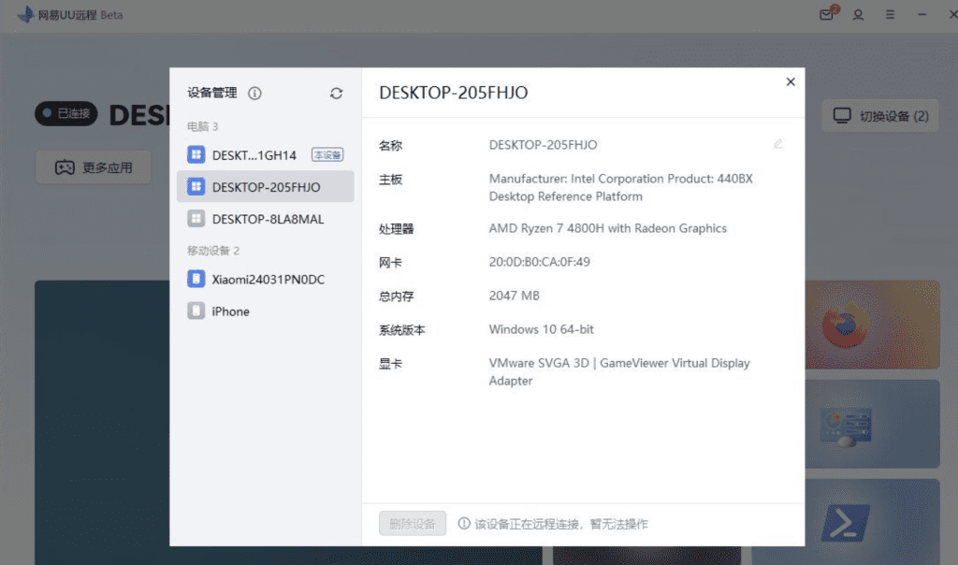The image size is (958, 565).
Task: Click the 切换设备 (2) switch device button
Action: [x=880, y=115]
